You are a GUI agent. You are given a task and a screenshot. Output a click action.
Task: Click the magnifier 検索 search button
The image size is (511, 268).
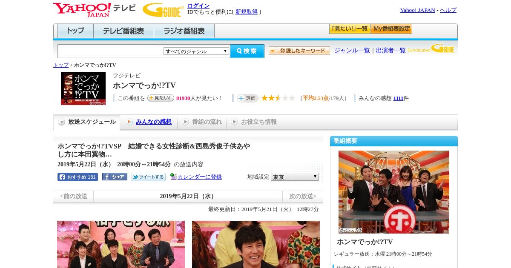247,51
